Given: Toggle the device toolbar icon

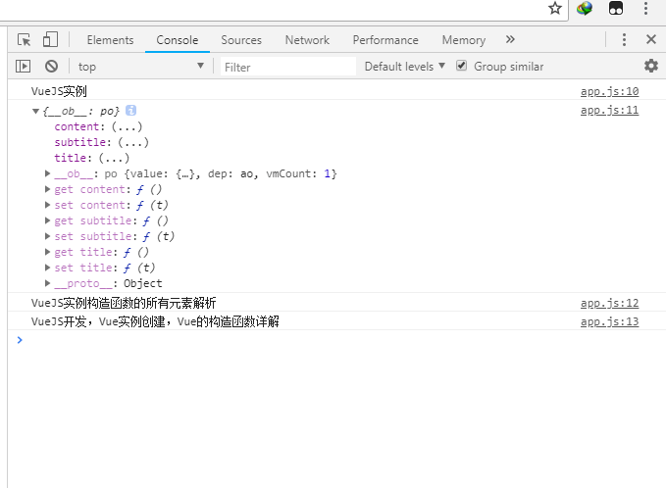Looking at the screenshot, I should (50, 39).
